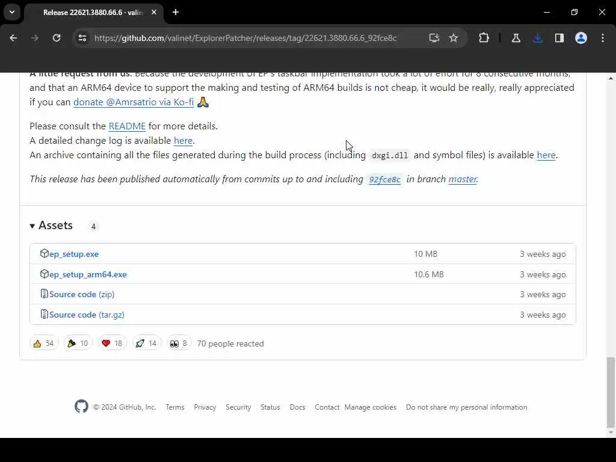Show downloads from the toolbar

(538, 38)
